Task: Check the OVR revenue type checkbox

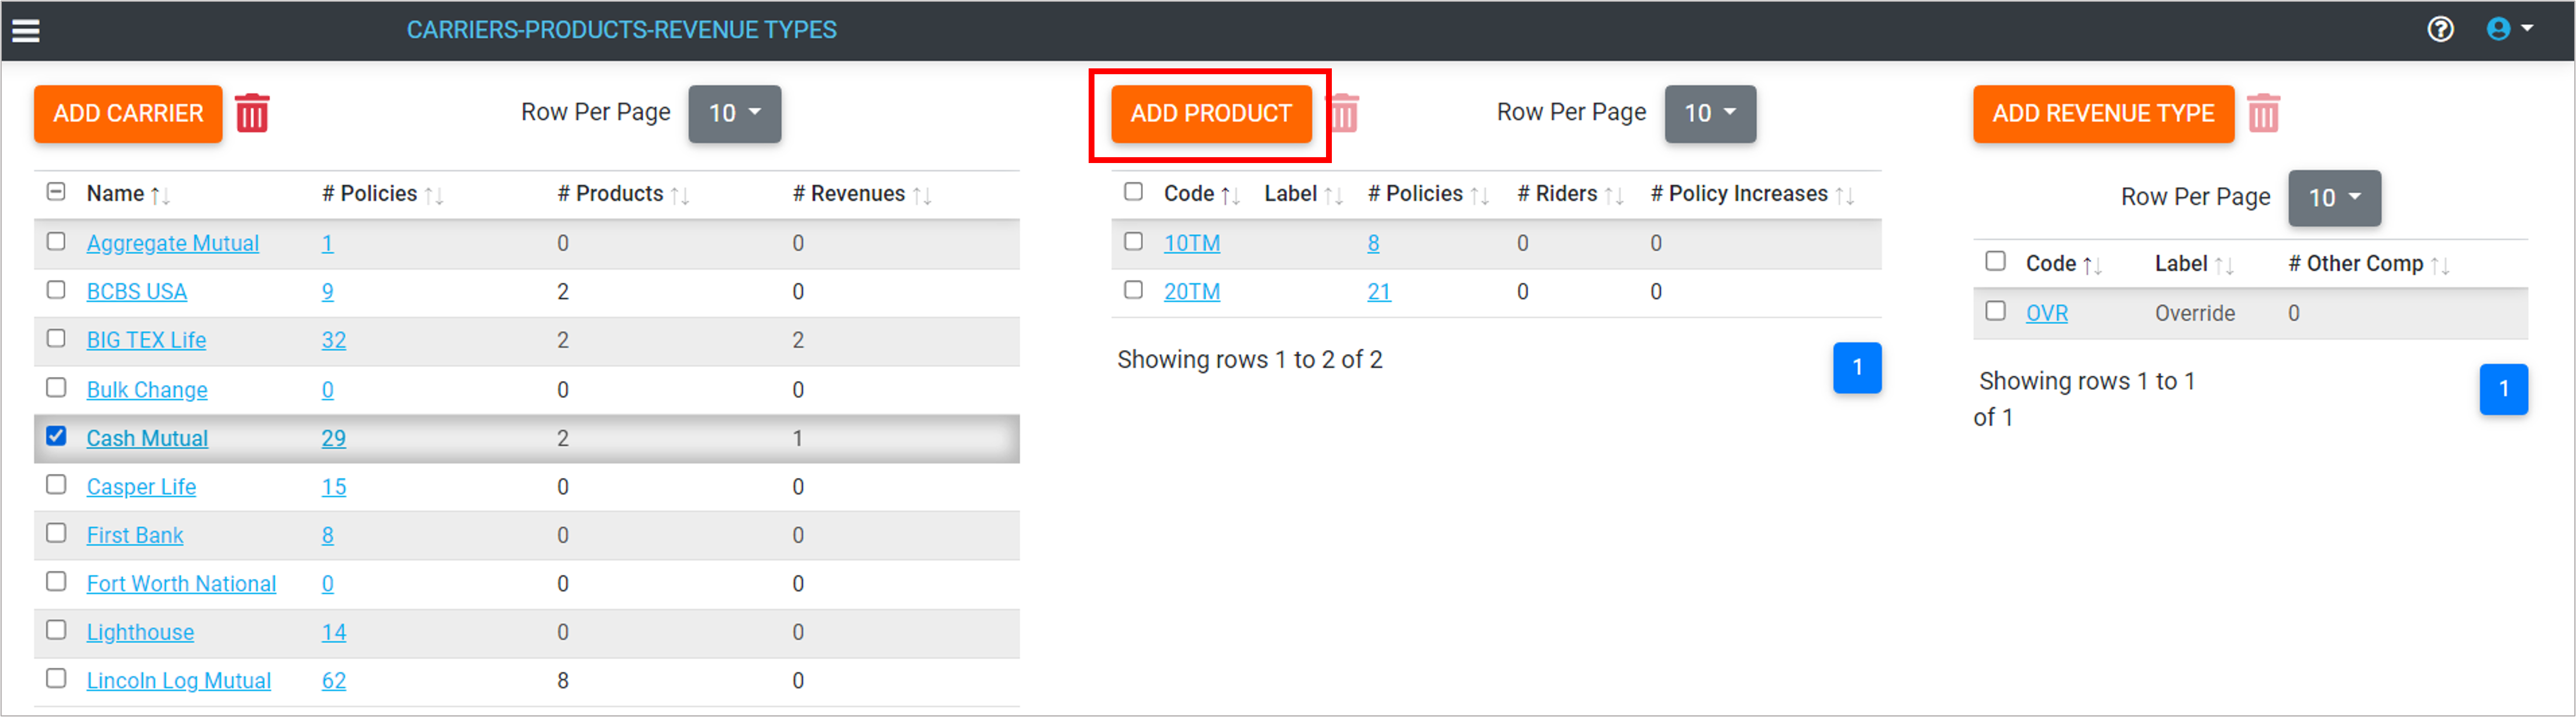Action: point(1995,311)
